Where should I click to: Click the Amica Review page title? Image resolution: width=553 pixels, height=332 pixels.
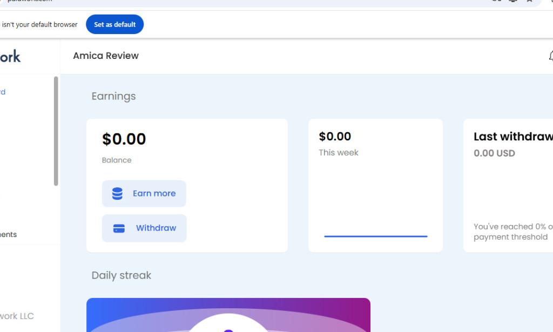(x=106, y=56)
